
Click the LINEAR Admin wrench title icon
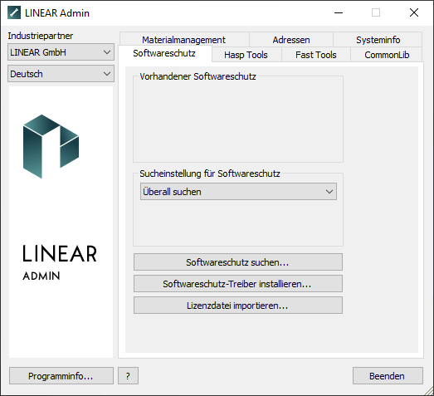pyautogui.click(x=14, y=12)
